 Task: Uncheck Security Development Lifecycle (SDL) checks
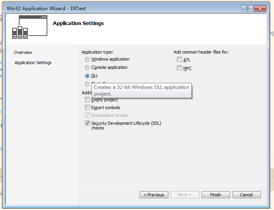point(87,123)
